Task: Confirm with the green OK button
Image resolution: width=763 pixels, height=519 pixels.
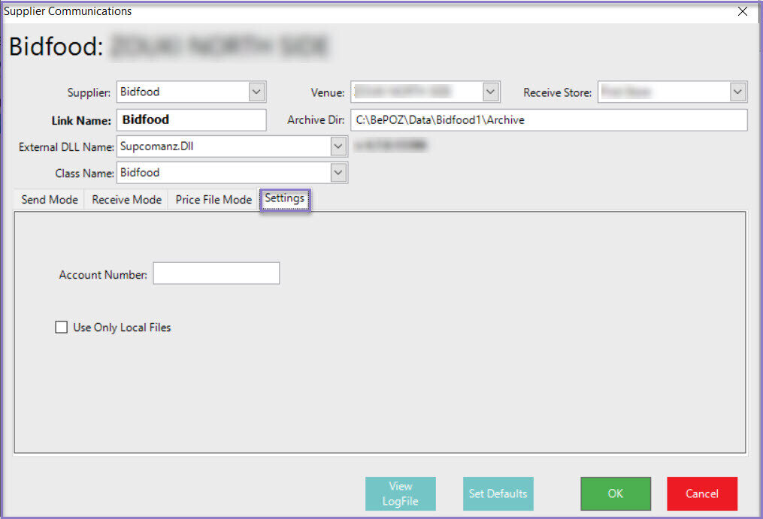Action: tap(616, 493)
